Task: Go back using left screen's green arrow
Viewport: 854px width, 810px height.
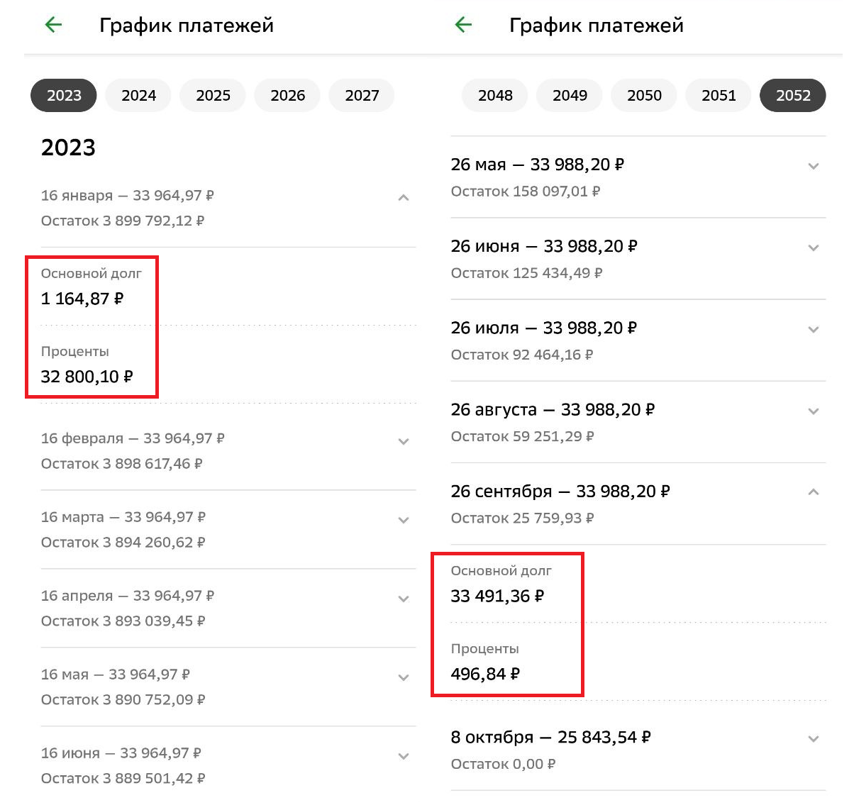Action: coord(53,26)
